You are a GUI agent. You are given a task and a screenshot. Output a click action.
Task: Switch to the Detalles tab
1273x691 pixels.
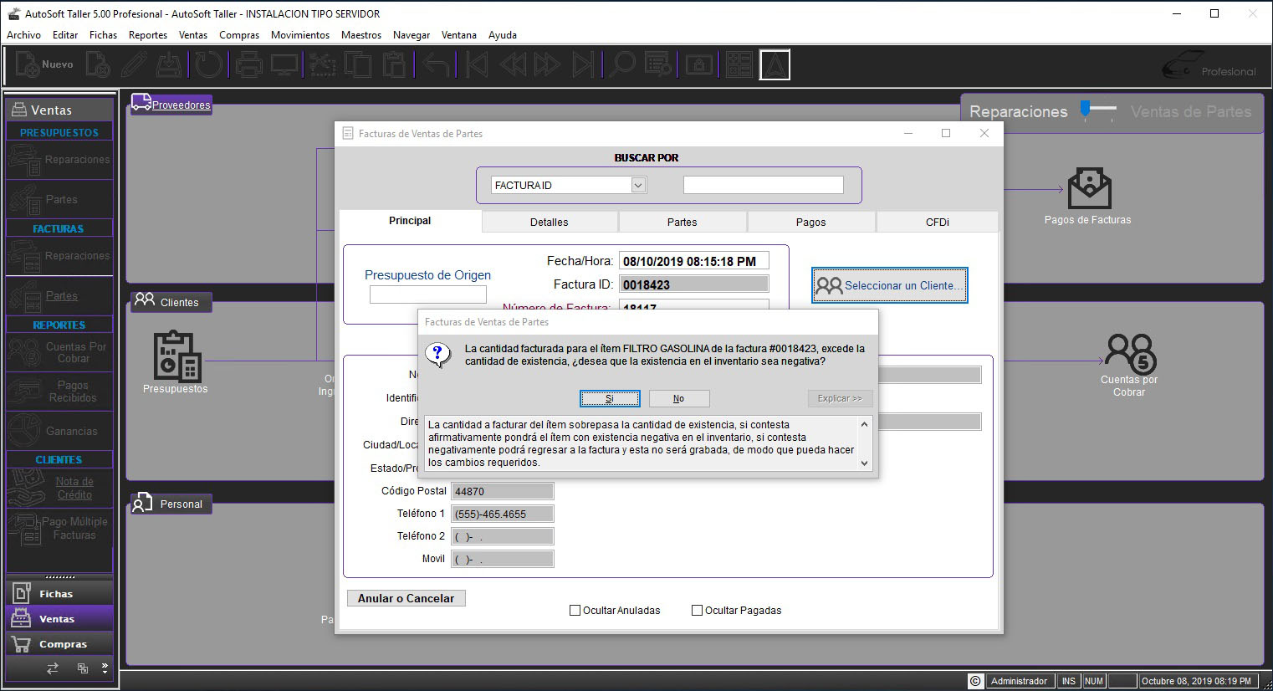pos(550,222)
